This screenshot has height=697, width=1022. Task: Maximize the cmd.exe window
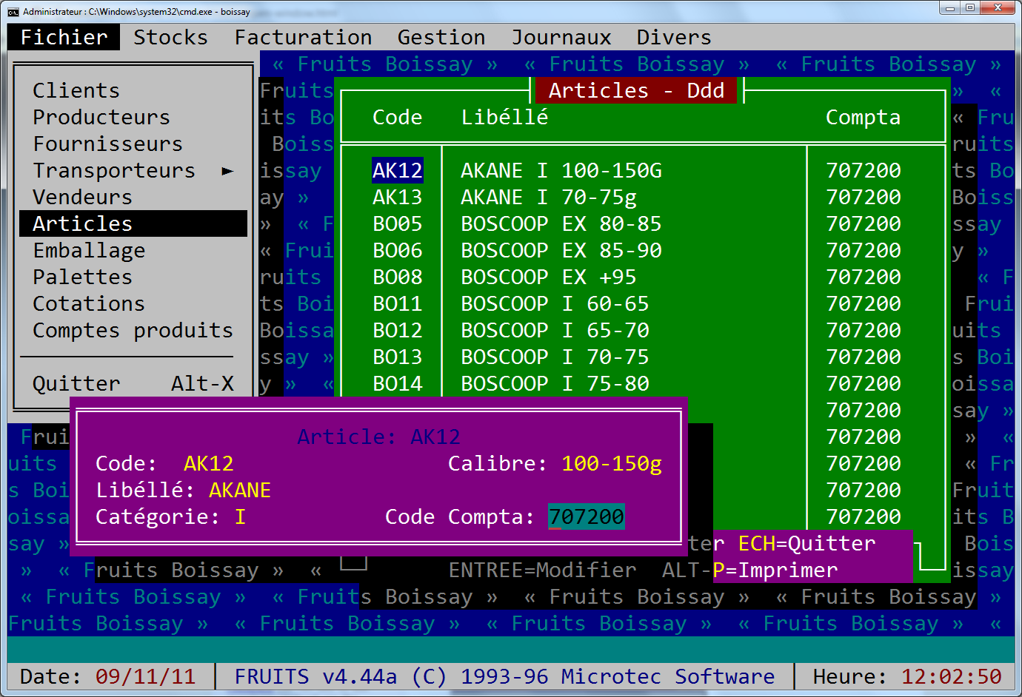pos(969,7)
